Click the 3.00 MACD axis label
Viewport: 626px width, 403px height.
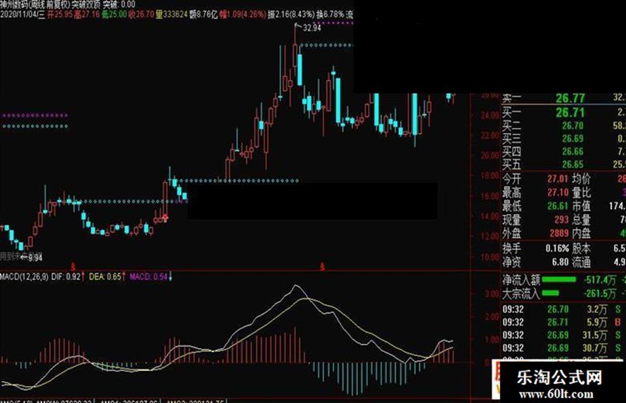(x=492, y=294)
